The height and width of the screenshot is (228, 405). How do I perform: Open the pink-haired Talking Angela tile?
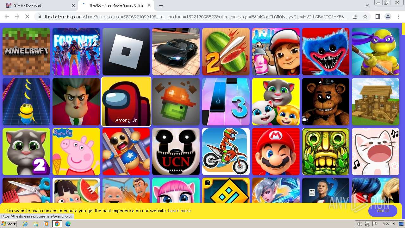click(x=176, y=190)
